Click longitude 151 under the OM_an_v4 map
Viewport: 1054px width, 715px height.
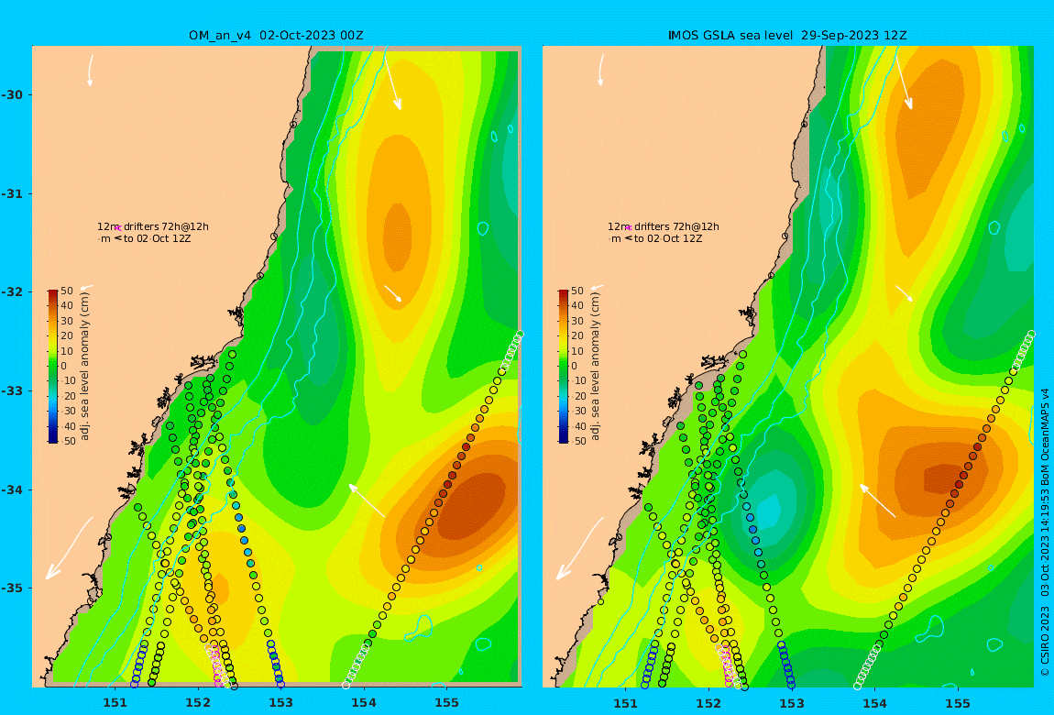click(x=115, y=703)
